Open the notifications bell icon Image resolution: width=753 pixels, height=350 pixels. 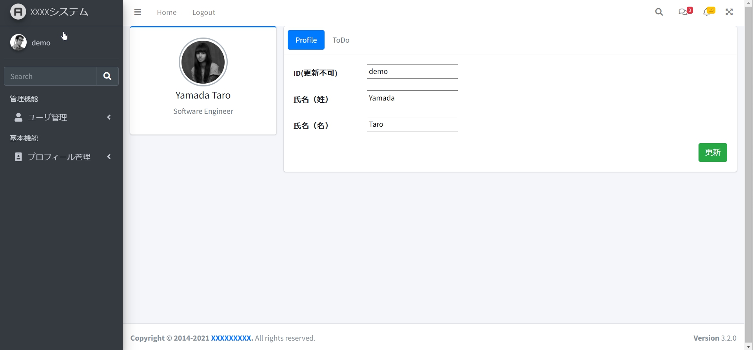coord(707,12)
